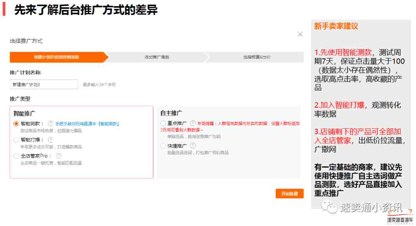Click the 自主推广 panel heading
Screen dimensions: 416x226
[x=171, y=113]
